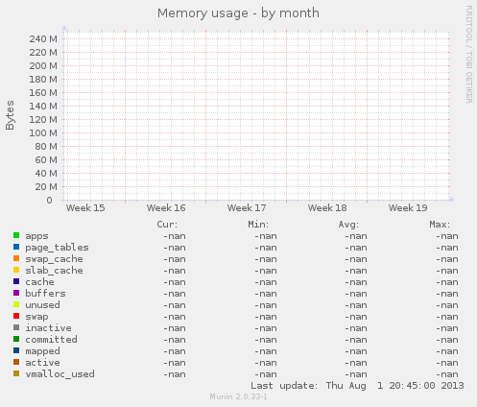The height and width of the screenshot is (407, 477).
Task: Click the mapped navy legend swatch
Action: [16, 350]
